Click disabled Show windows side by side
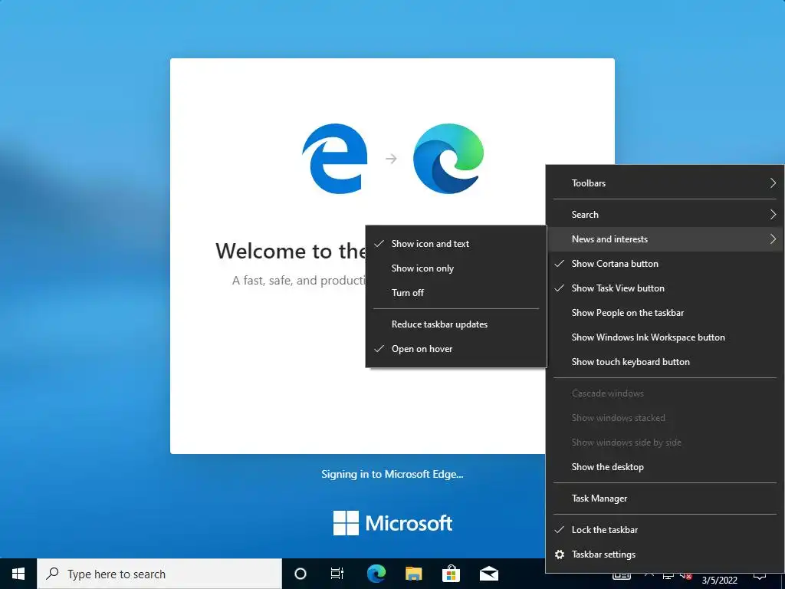The image size is (785, 589). (x=665, y=443)
